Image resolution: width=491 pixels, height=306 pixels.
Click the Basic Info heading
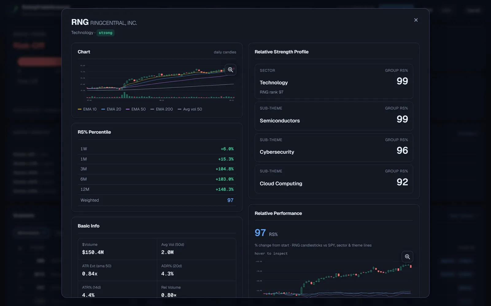pos(88,226)
